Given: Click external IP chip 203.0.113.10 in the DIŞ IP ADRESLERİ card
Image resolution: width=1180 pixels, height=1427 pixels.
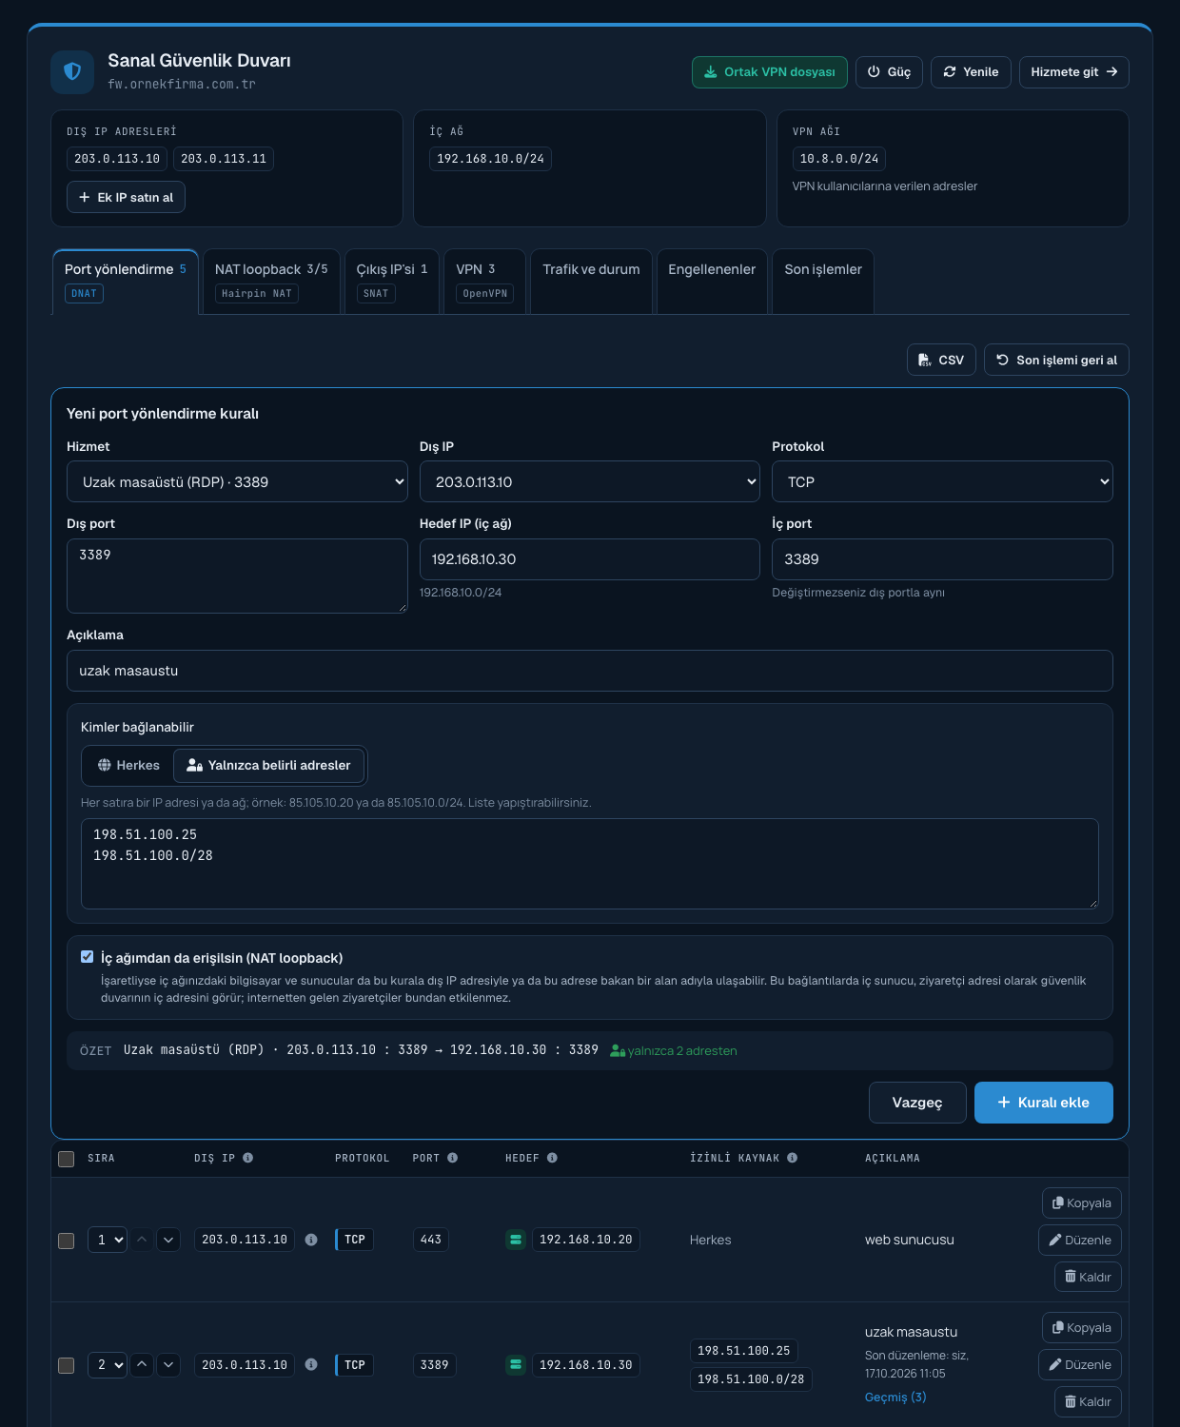Looking at the screenshot, I should (117, 159).
